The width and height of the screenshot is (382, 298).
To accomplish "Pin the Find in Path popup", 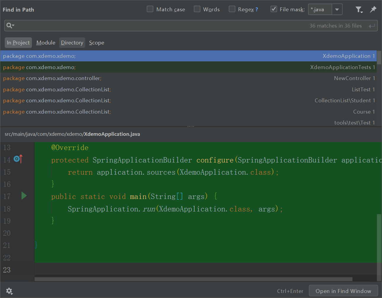I will (x=373, y=9).
